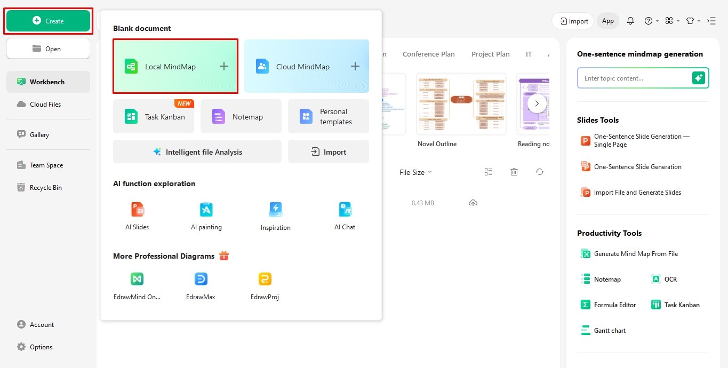Expand the help question-mark dropdown
This screenshot has height=368, width=728.
pyautogui.click(x=651, y=21)
